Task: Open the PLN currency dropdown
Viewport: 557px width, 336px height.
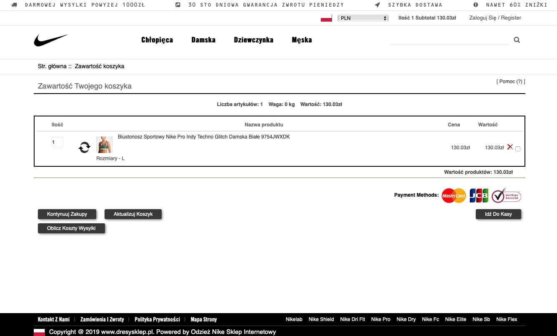Action: 363,18
